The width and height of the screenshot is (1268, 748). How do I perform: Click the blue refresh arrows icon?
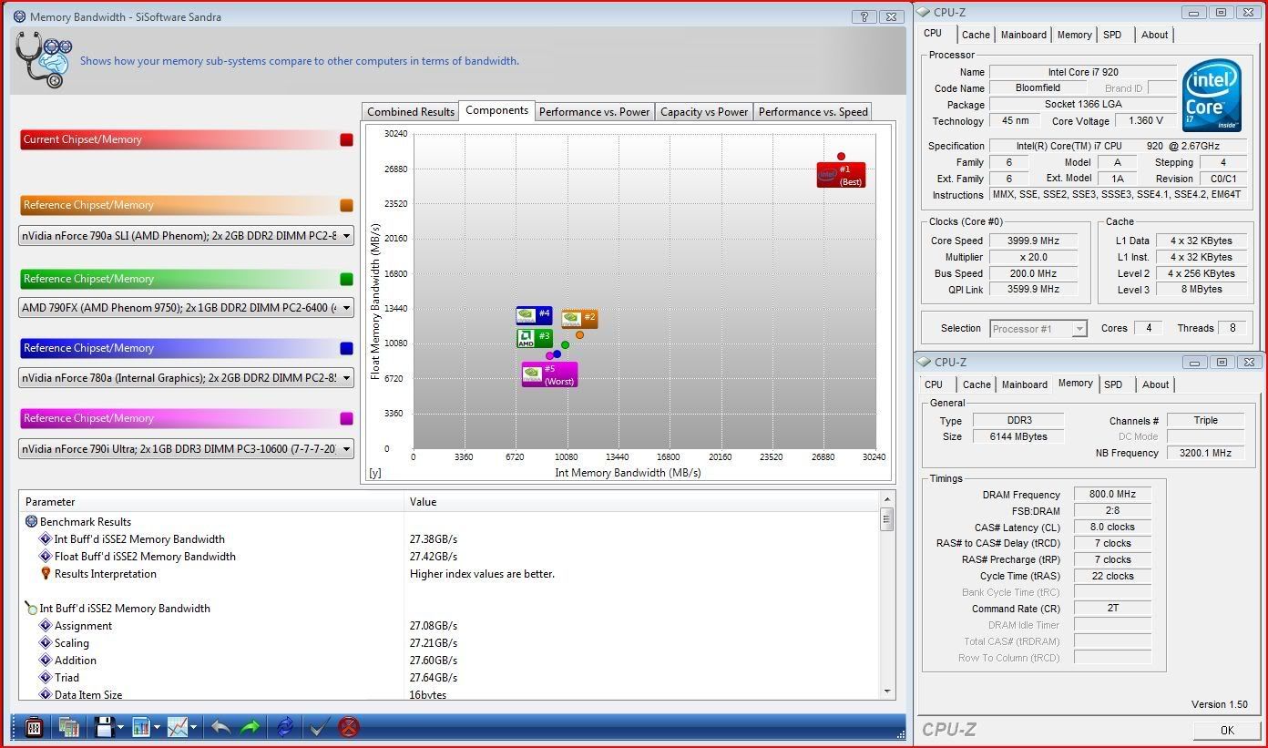(285, 727)
